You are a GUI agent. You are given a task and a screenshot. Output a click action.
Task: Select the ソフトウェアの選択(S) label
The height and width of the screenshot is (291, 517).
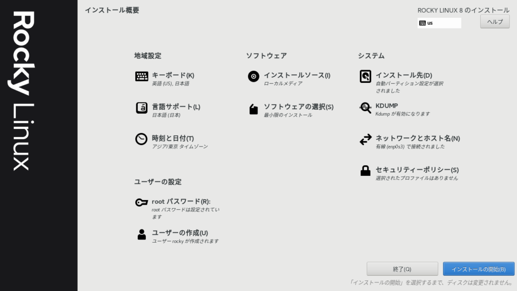[x=298, y=107]
